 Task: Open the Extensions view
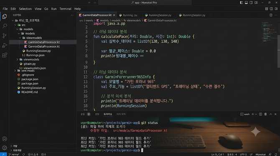(5, 55)
